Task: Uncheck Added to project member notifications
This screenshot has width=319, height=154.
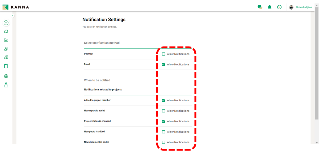Action: pos(163,100)
